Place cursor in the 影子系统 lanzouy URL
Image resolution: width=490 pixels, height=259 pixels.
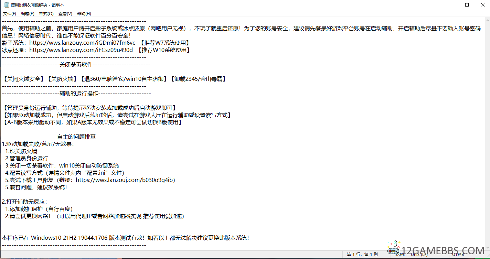[x=82, y=43]
